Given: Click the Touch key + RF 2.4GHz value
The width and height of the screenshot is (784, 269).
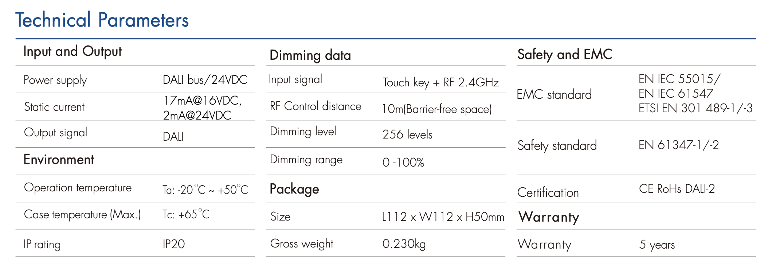Looking at the screenshot, I should click(x=440, y=83).
